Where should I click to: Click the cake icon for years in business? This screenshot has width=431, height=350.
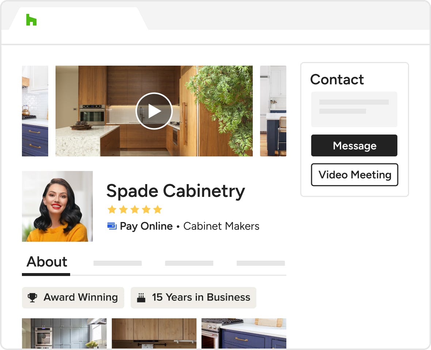click(x=141, y=298)
